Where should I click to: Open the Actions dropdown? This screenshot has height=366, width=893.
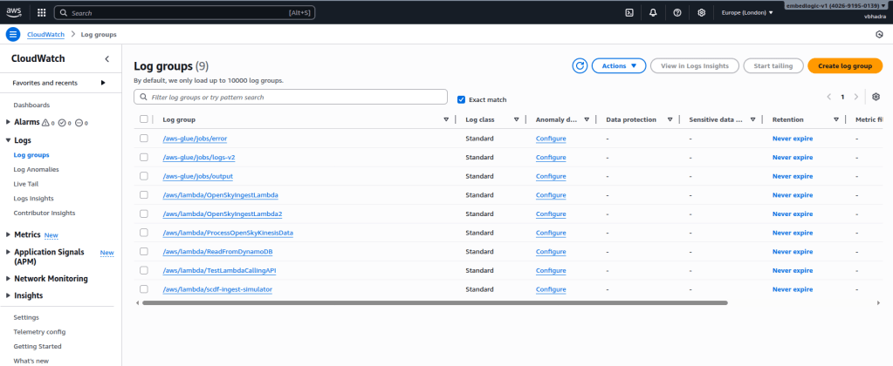[618, 66]
